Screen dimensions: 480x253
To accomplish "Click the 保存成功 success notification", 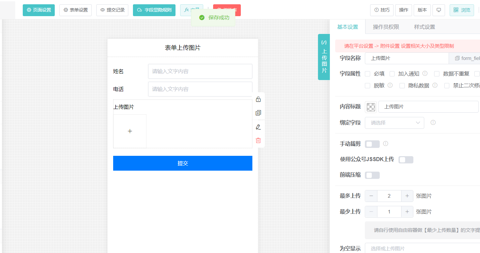I will (213, 17).
